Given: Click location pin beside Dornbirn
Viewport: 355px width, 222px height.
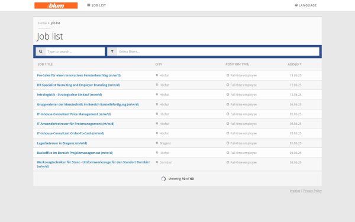Looking at the screenshot, I should tap(157, 162).
